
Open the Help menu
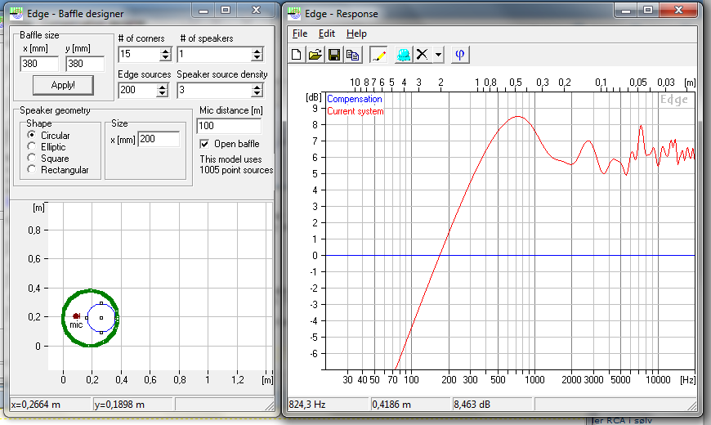356,34
